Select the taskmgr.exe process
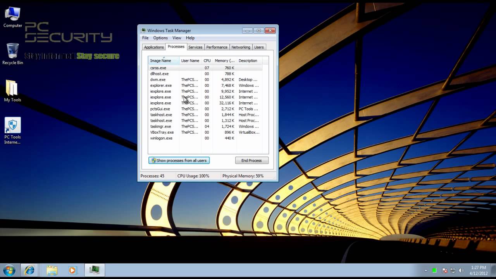 tap(205, 126)
